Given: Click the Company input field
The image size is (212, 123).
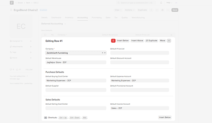Looking at the screenshot, I should coord(76,53).
